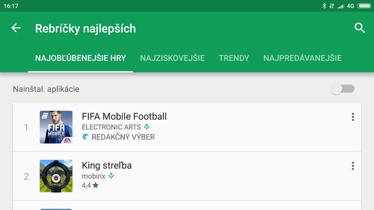Image resolution: width=374 pixels, height=210 pixels.
Task: Tap the Editor's choice badge icon
Action: click(x=85, y=137)
